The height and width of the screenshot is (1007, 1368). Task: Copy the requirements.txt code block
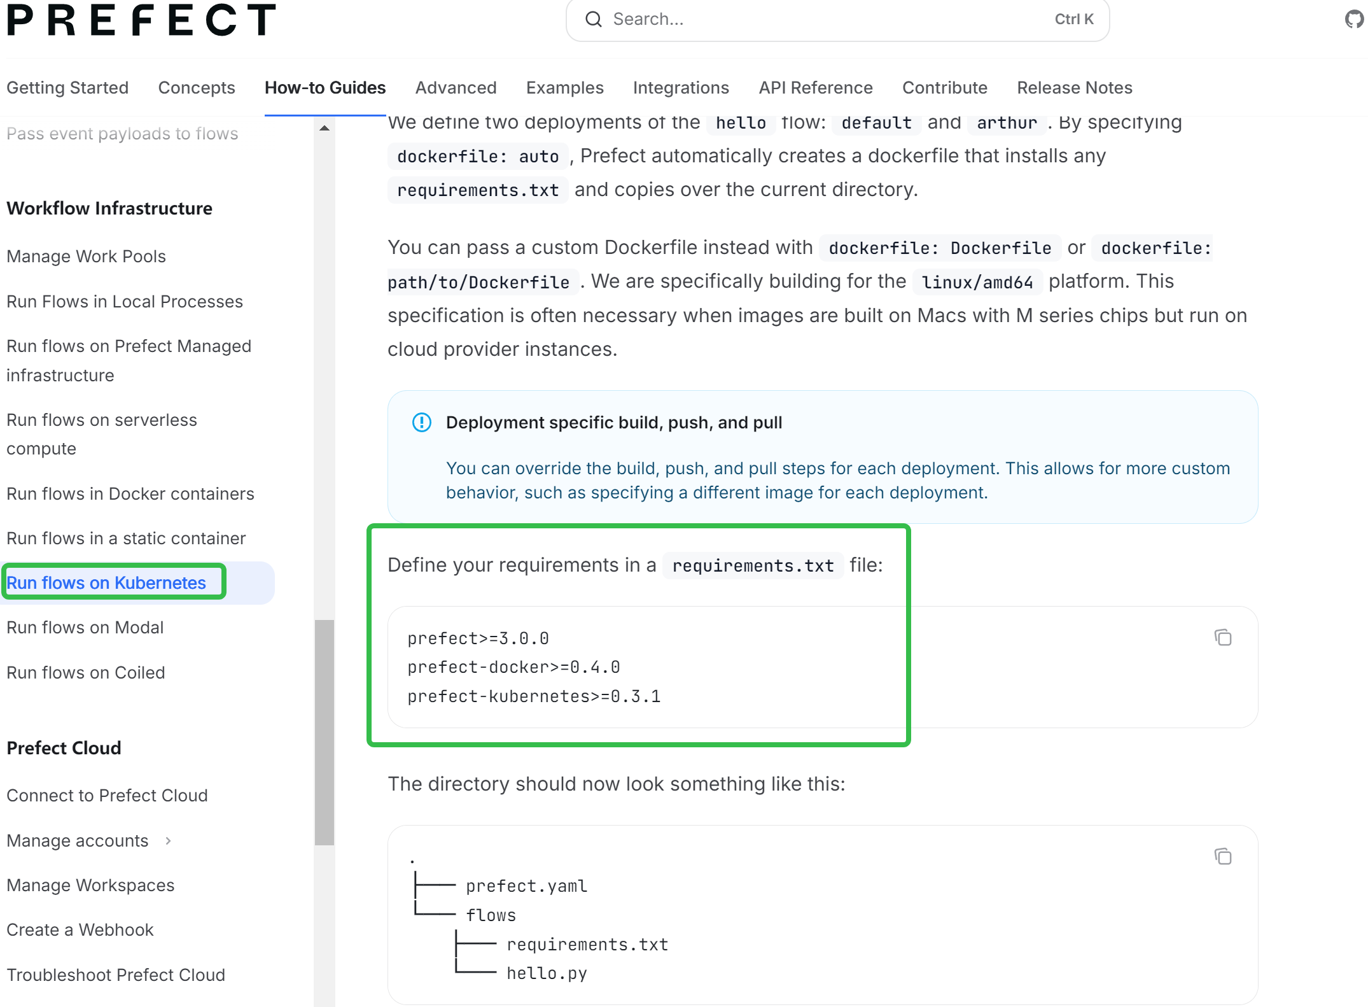tap(1222, 637)
